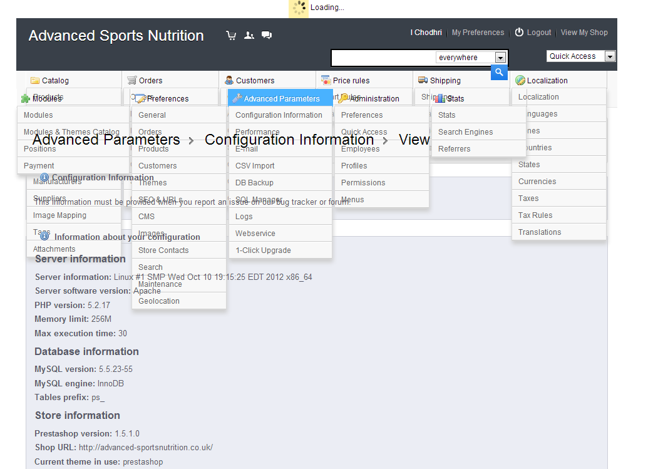Select 1-Click Upgrade menu item
The width and height of the screenshot is (663, 469).
tap(280, 250)
